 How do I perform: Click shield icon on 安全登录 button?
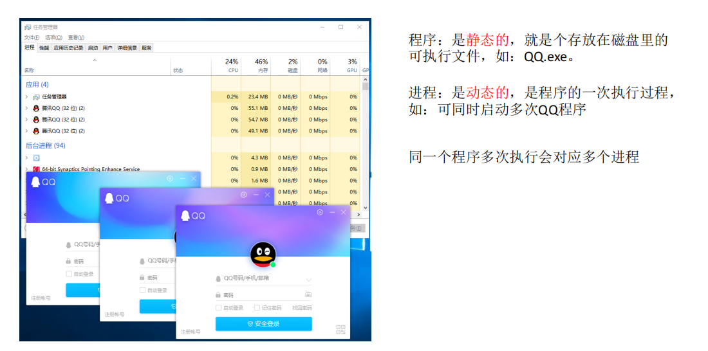coord(250,324)
